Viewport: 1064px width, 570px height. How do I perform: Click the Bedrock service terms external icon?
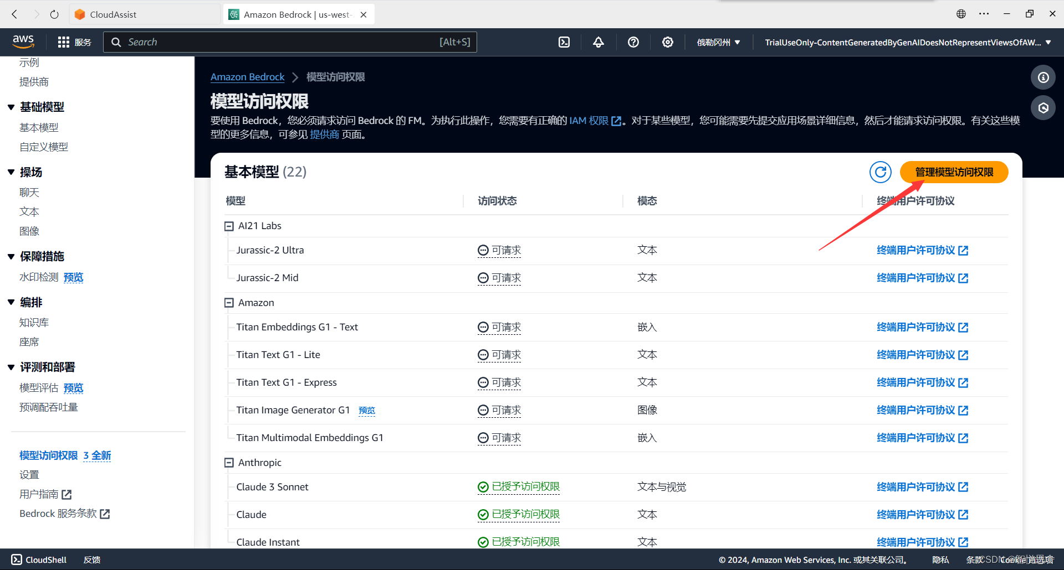tap(105, 514)
